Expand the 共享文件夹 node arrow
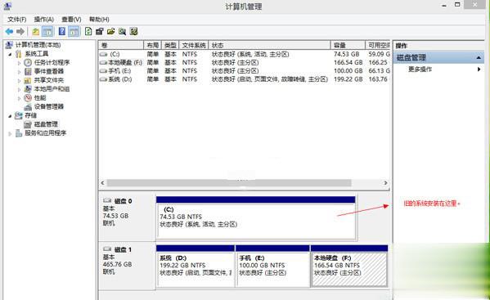Image resolution: width=490 pixels, height=300 pixels. [x=19, y=81]
